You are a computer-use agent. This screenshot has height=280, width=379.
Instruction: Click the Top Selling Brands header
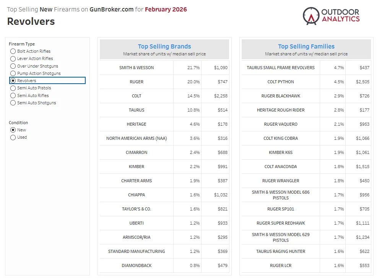click(x=164, y=46)
